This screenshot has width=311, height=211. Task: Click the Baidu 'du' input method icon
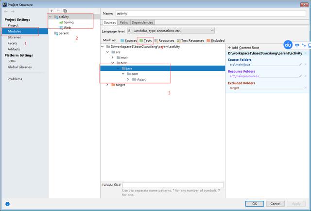pos(288,45)
